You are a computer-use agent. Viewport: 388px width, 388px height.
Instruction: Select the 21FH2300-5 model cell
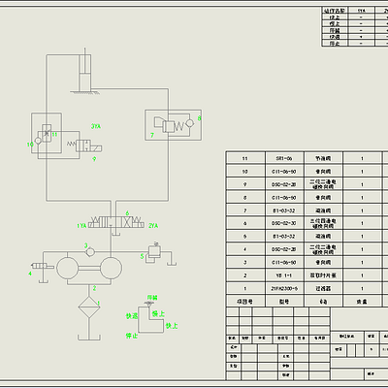coord(284,288)
